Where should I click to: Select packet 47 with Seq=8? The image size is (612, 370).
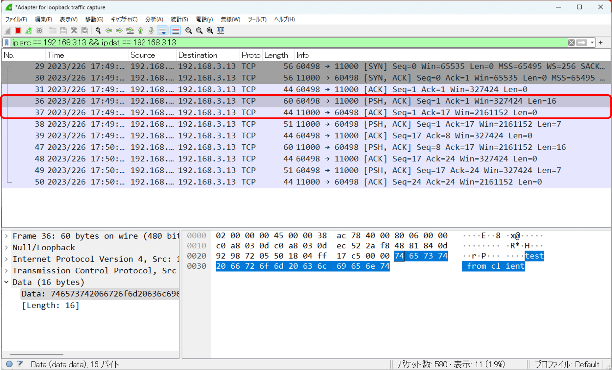point(306,147)
